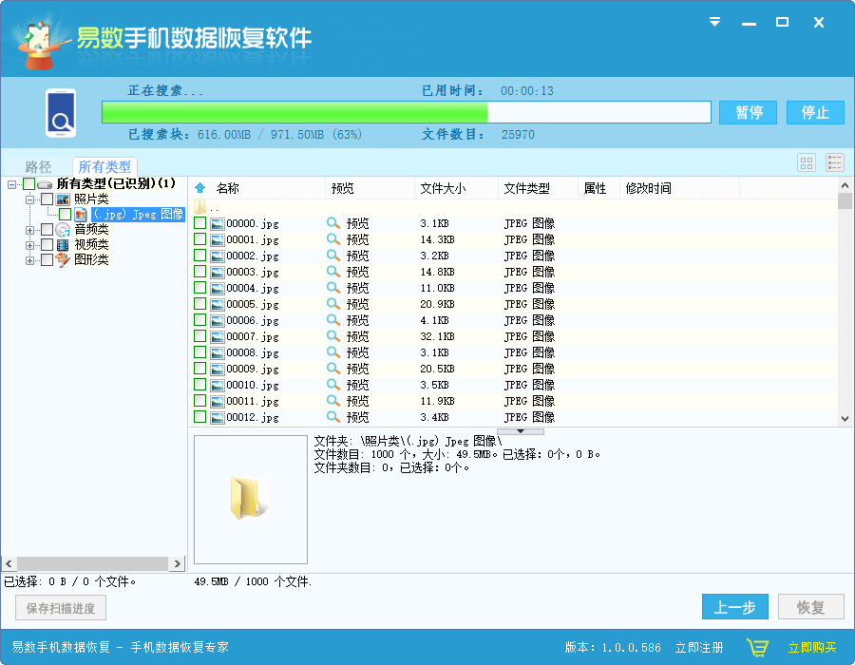Check the checkbox next to 00003.jpg
Viewport: 855px width, 665px height.
(199, 271)
